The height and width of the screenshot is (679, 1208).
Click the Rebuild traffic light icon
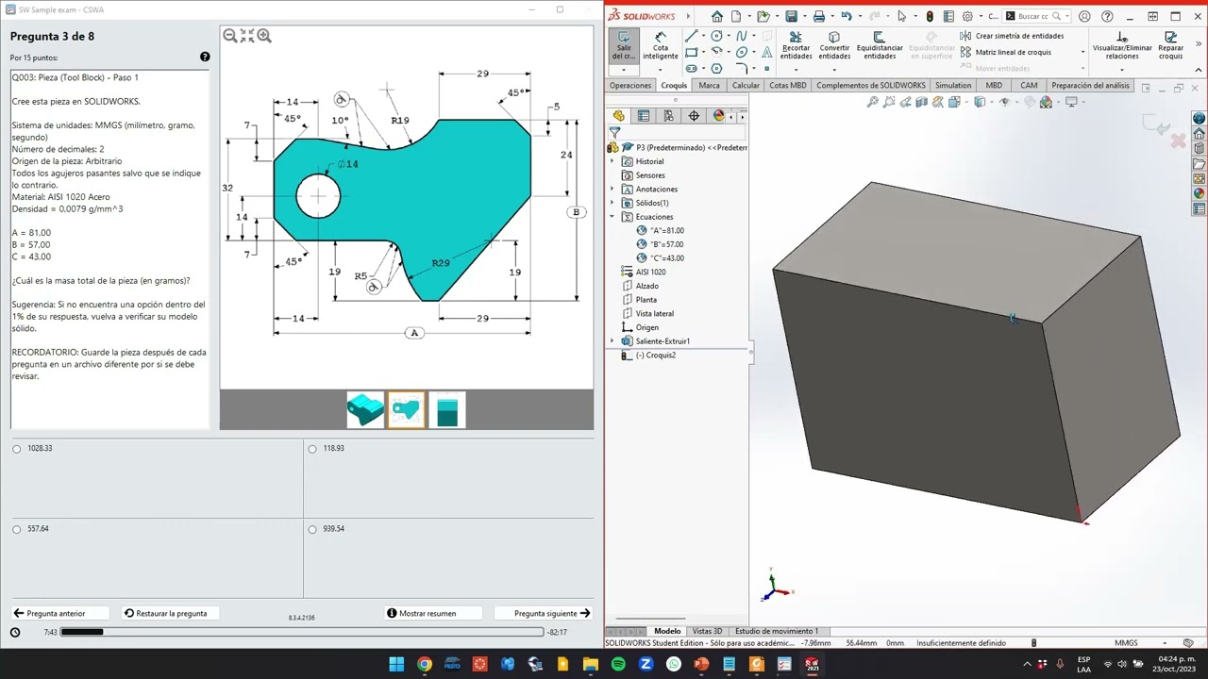(x=930, y=16)
